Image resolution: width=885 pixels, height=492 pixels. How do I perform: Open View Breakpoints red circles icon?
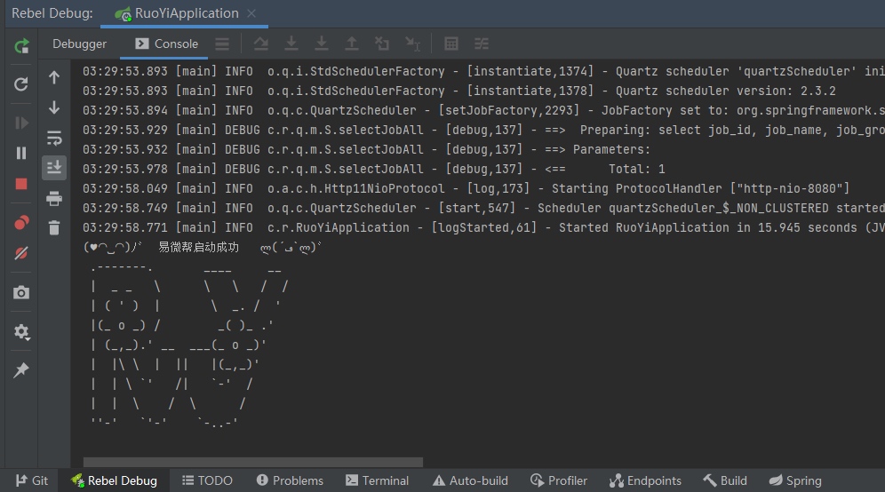21,223
